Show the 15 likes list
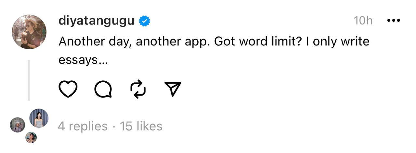 coord(141,126)
